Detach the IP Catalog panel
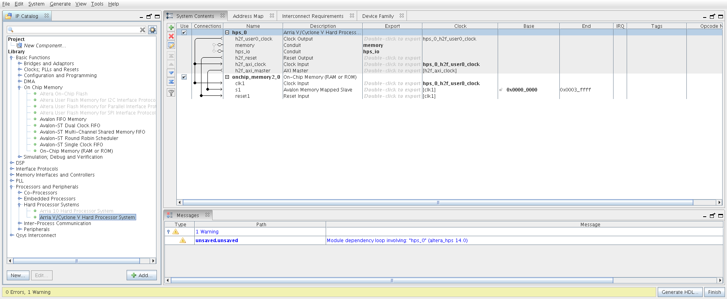 (149, 16)
